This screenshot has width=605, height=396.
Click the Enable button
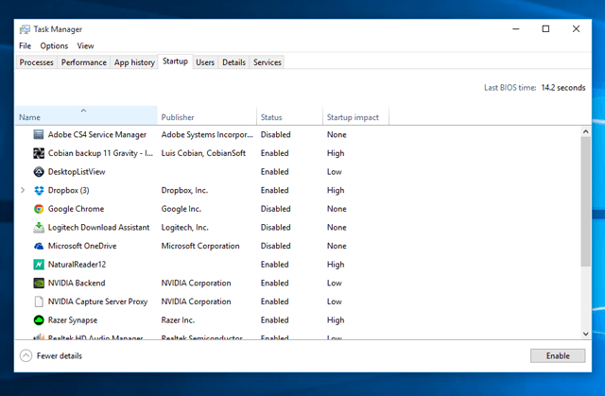coord(558,355)
